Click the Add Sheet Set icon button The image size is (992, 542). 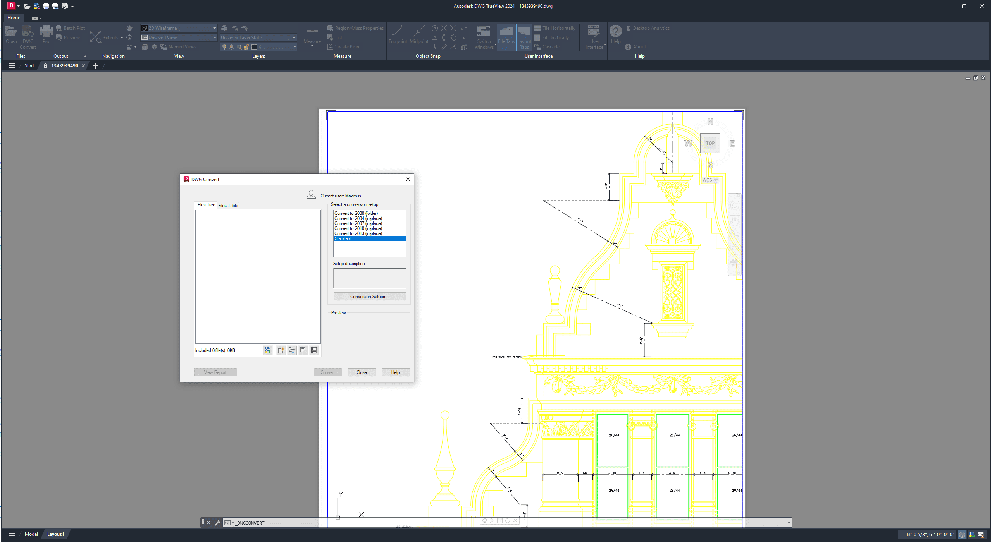[x=268, y=350]
